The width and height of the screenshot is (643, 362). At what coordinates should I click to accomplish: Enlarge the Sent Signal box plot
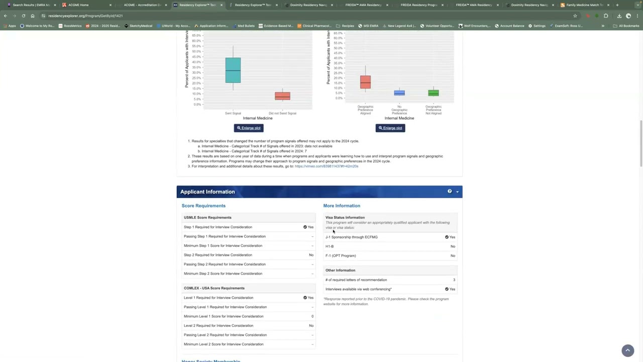click(x=249, y=128)
